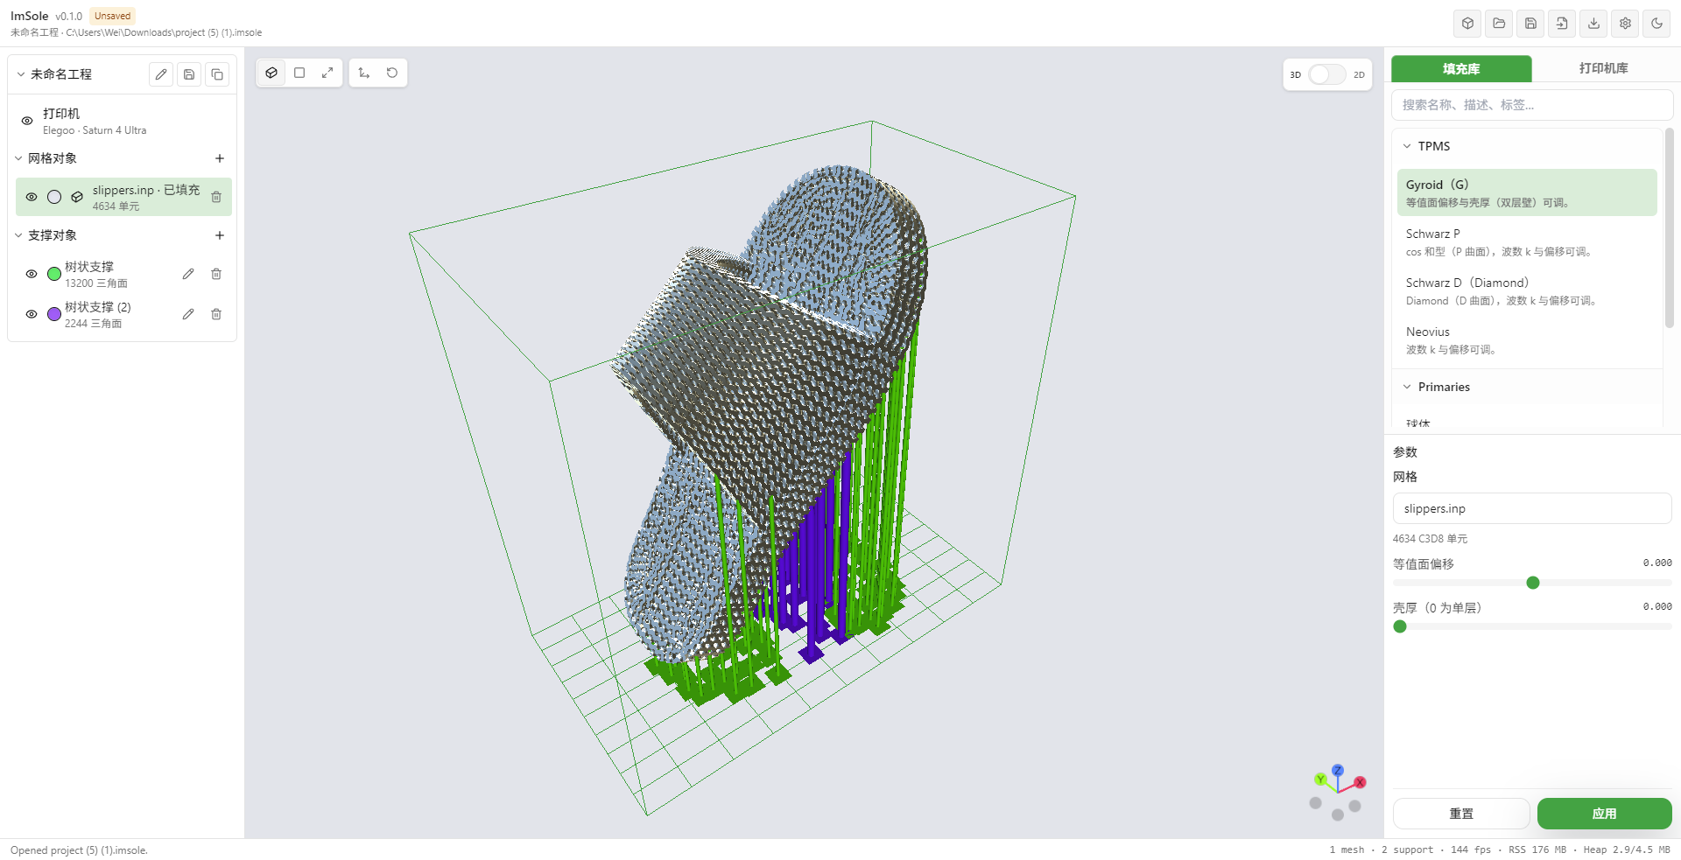
Task: Toggle the 3D/2D view switch
Action: 1327,74
